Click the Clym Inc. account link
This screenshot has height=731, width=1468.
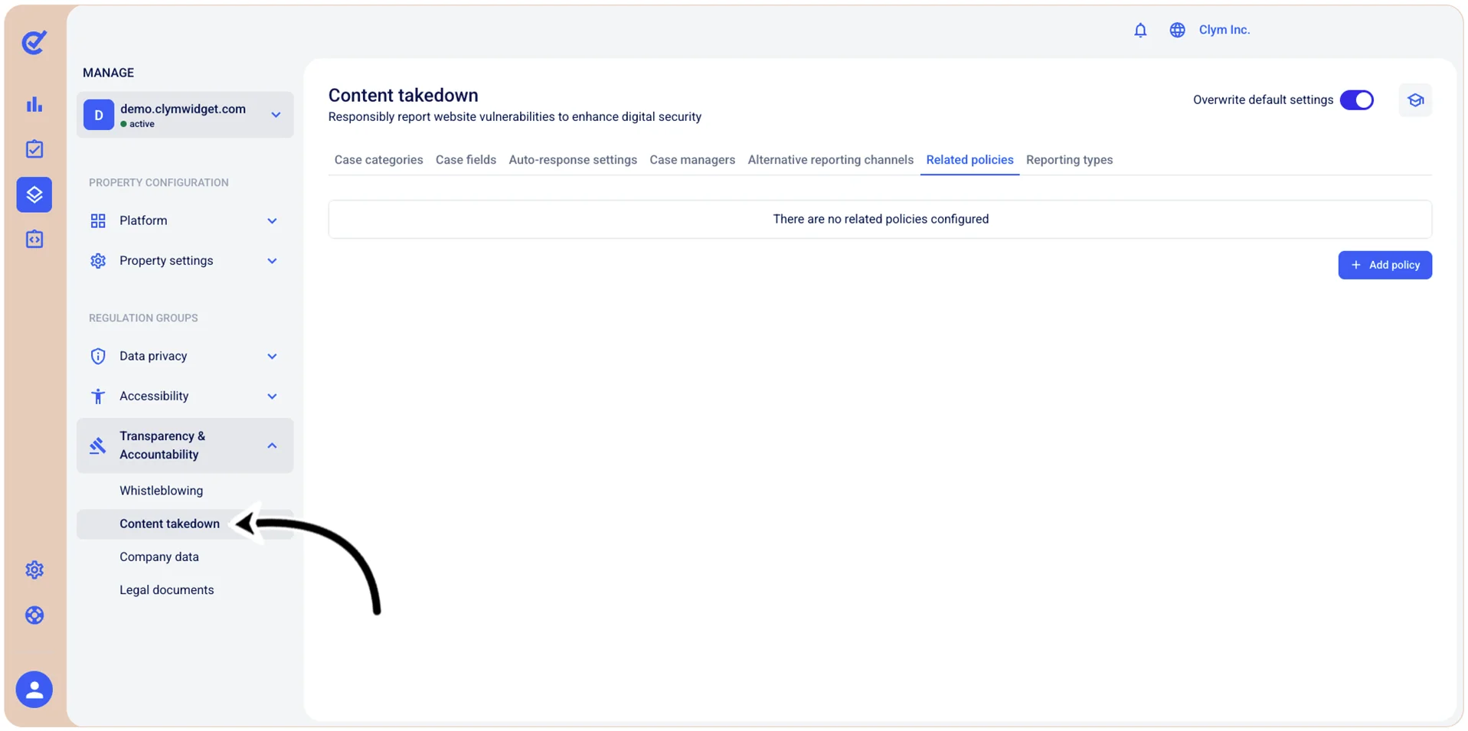[1224, 30]
